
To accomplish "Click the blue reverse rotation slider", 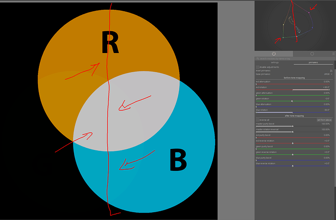I will (293, 166).
